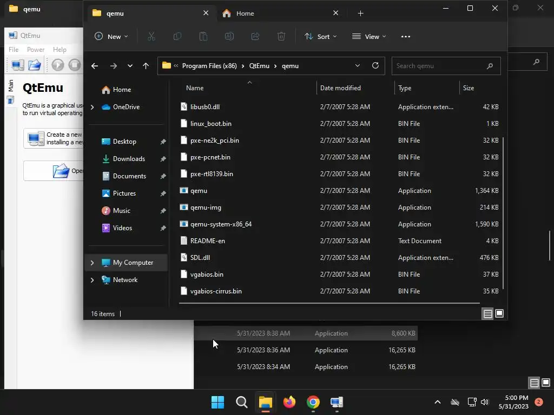Go back with the left arrow button
The height and width of the screenshot is (415, 554).
95,66
